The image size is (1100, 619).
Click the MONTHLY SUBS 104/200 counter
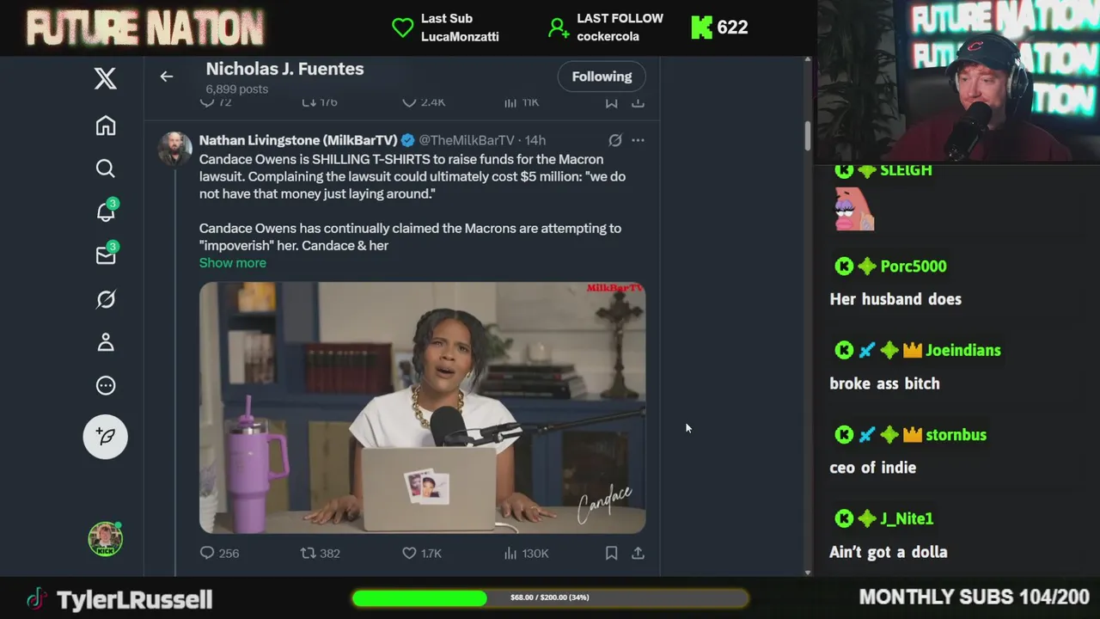[975, 598]
